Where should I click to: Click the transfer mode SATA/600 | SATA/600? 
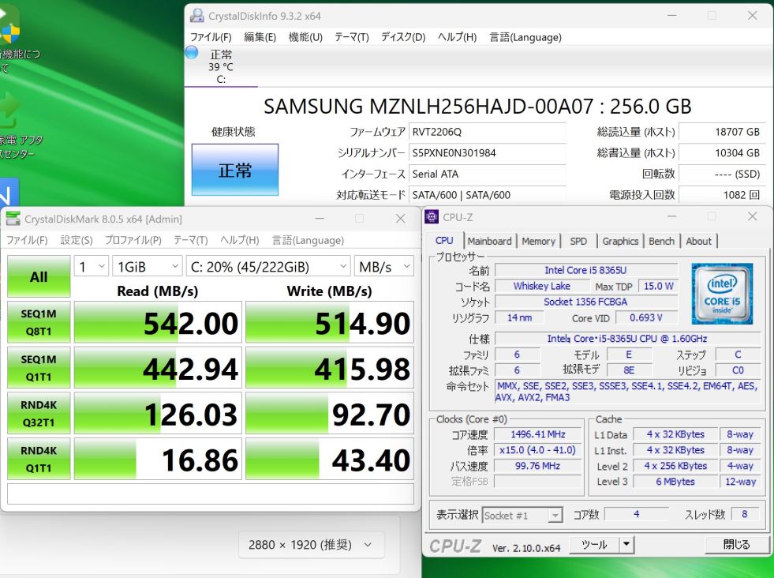[x=487, y=195]
